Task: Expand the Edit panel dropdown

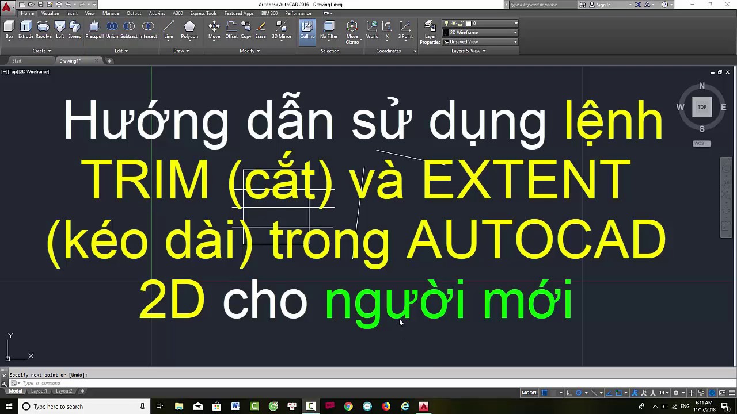Action: [x=121, y=51]
